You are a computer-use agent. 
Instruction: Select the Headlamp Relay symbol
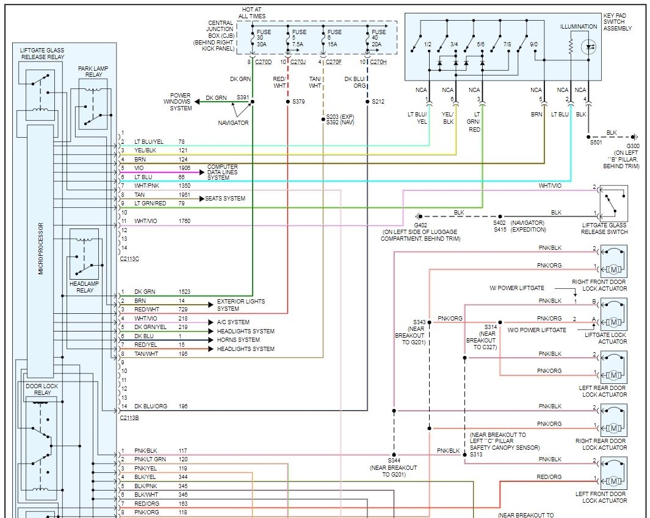pos(85,255)
